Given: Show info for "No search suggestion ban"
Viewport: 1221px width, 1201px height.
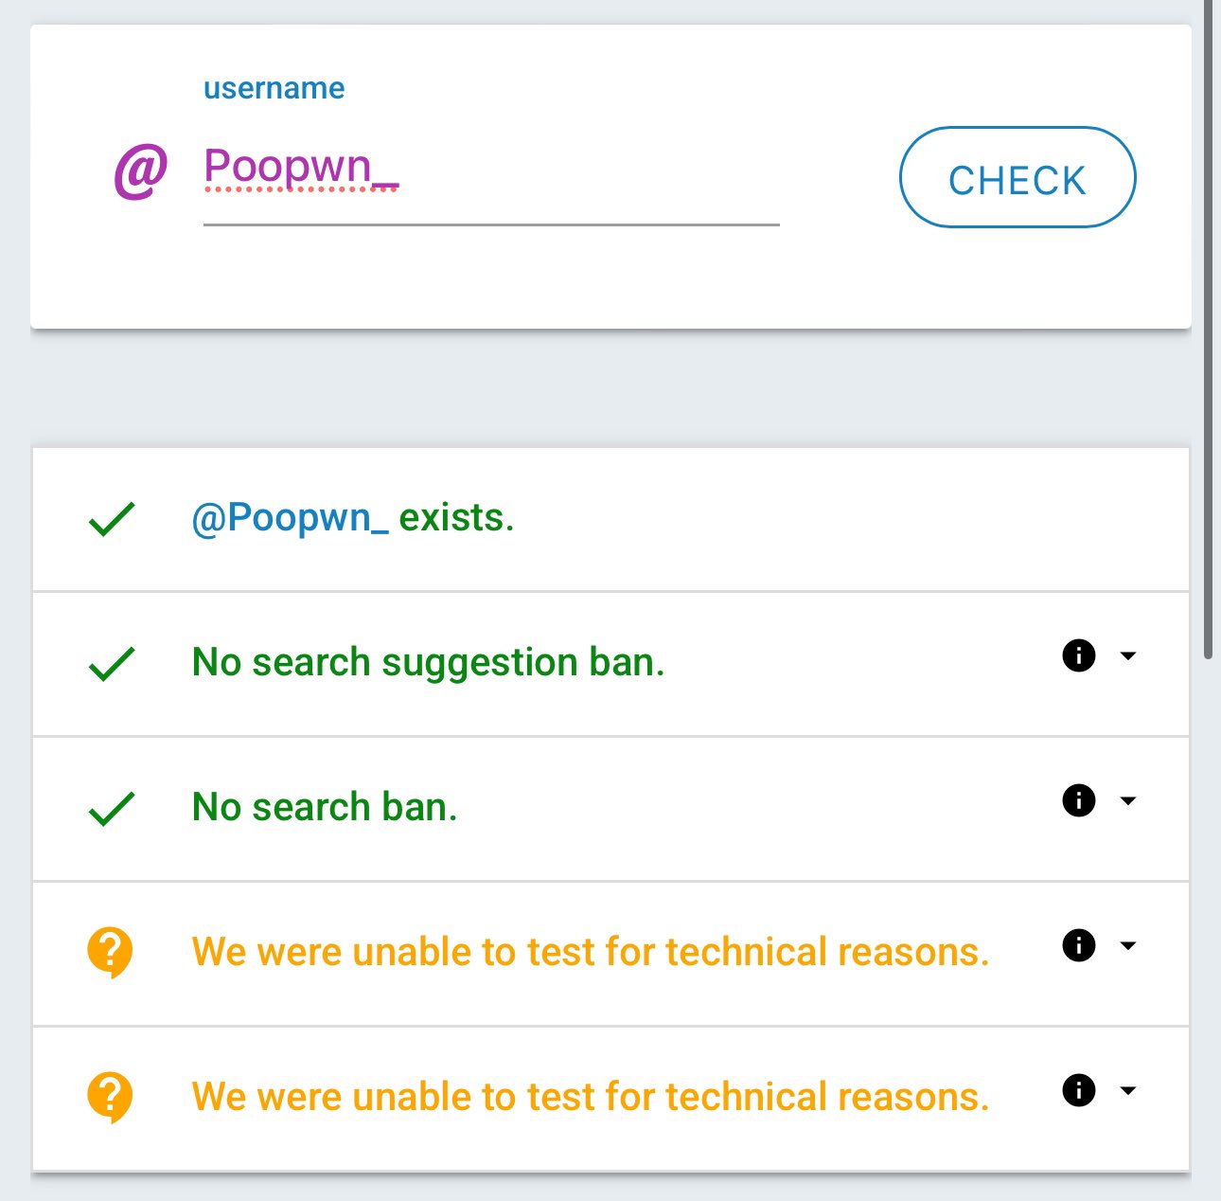Looking at the screenshot, I should click(x=1079, y=655).
